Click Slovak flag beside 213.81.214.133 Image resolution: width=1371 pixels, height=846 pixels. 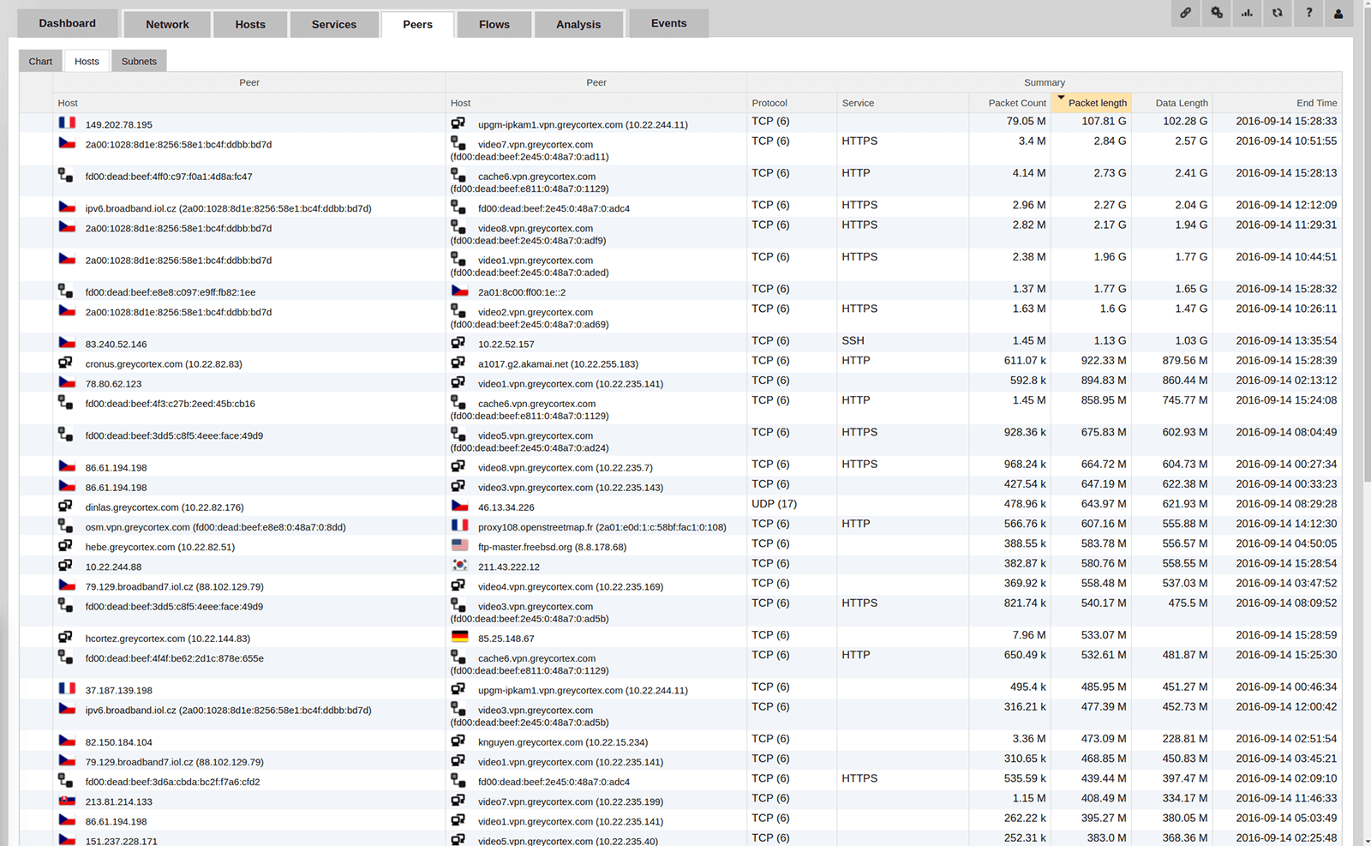(67, 801)
